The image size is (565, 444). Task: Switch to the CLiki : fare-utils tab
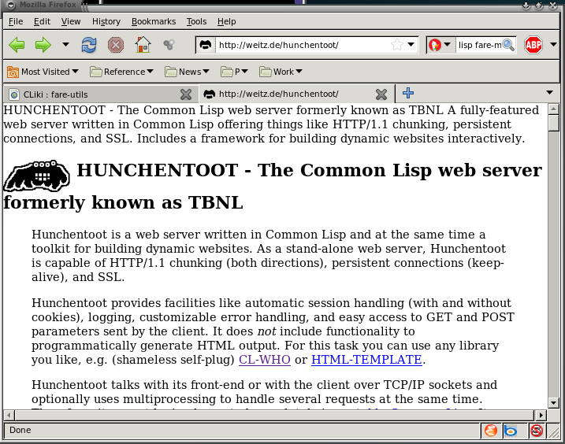pos(95,94)
